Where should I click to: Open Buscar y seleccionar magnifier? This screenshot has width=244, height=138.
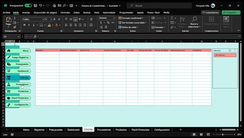[194, 22]
